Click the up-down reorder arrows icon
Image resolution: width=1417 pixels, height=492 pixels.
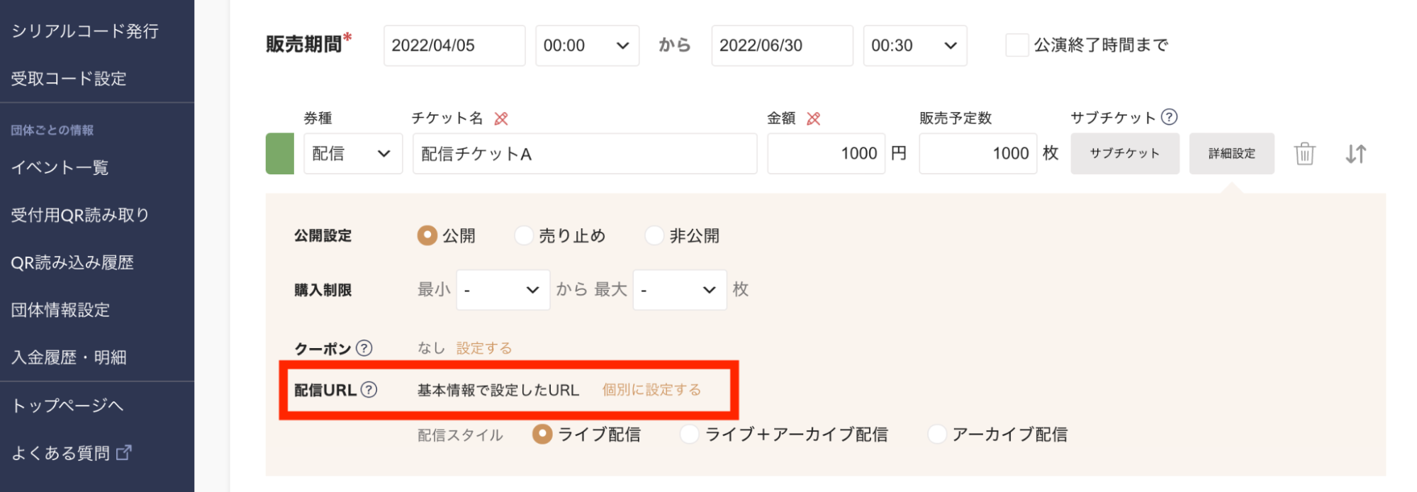click(1355, 154)
